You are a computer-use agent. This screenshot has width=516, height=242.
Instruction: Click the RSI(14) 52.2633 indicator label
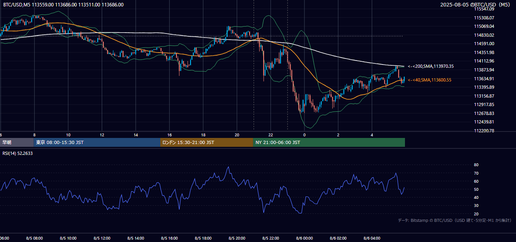18,153
